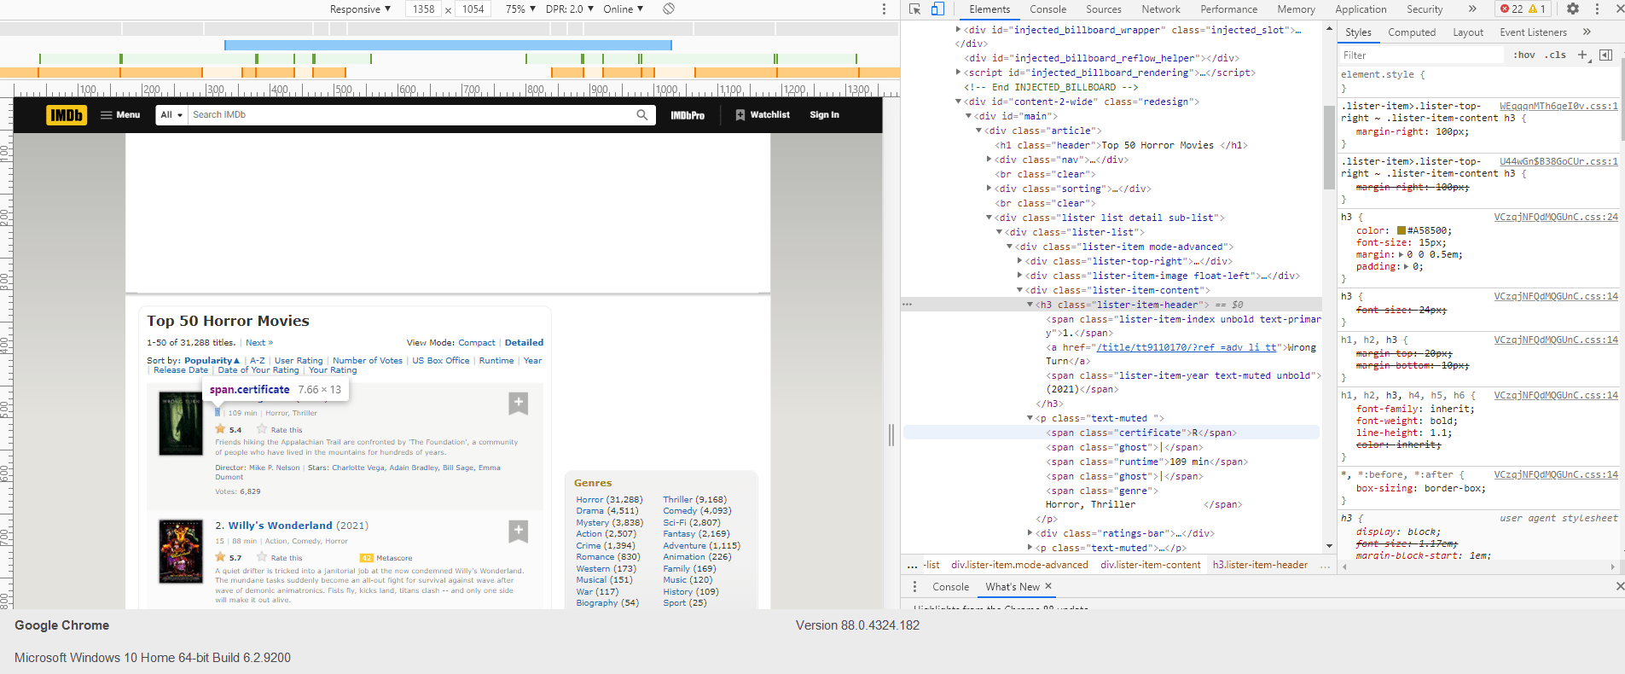The image size is (1625, 674).
Task: Toggle the .cls element classes panel
Action: 1555,55
